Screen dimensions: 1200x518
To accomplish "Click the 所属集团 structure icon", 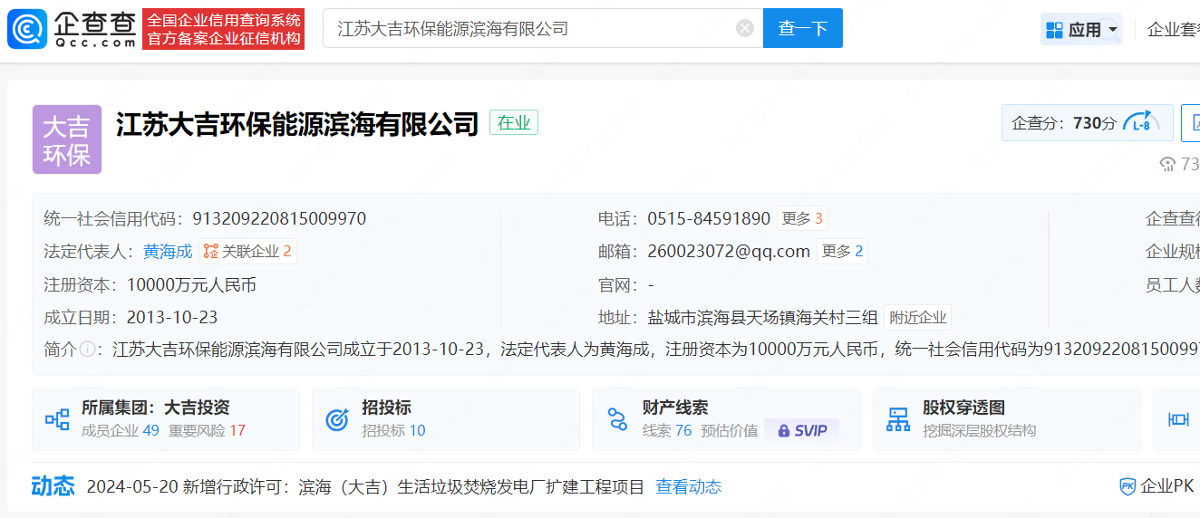I will click(57, 419).
